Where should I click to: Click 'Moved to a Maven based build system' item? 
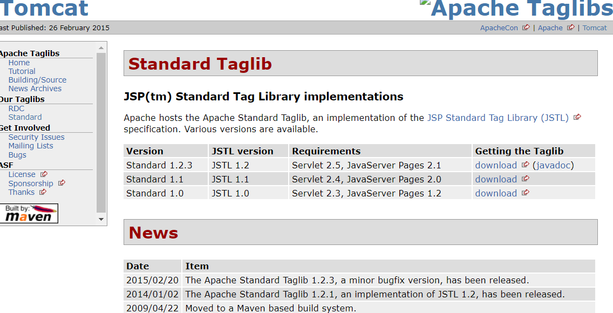pos(270,308)
